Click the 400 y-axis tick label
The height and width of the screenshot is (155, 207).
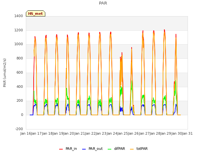click(x=20, y=87)
